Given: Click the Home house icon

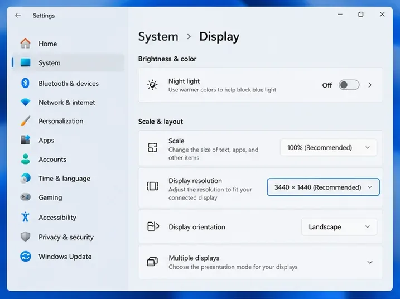Looking at the screenshot, I should (x=25, y=44).
